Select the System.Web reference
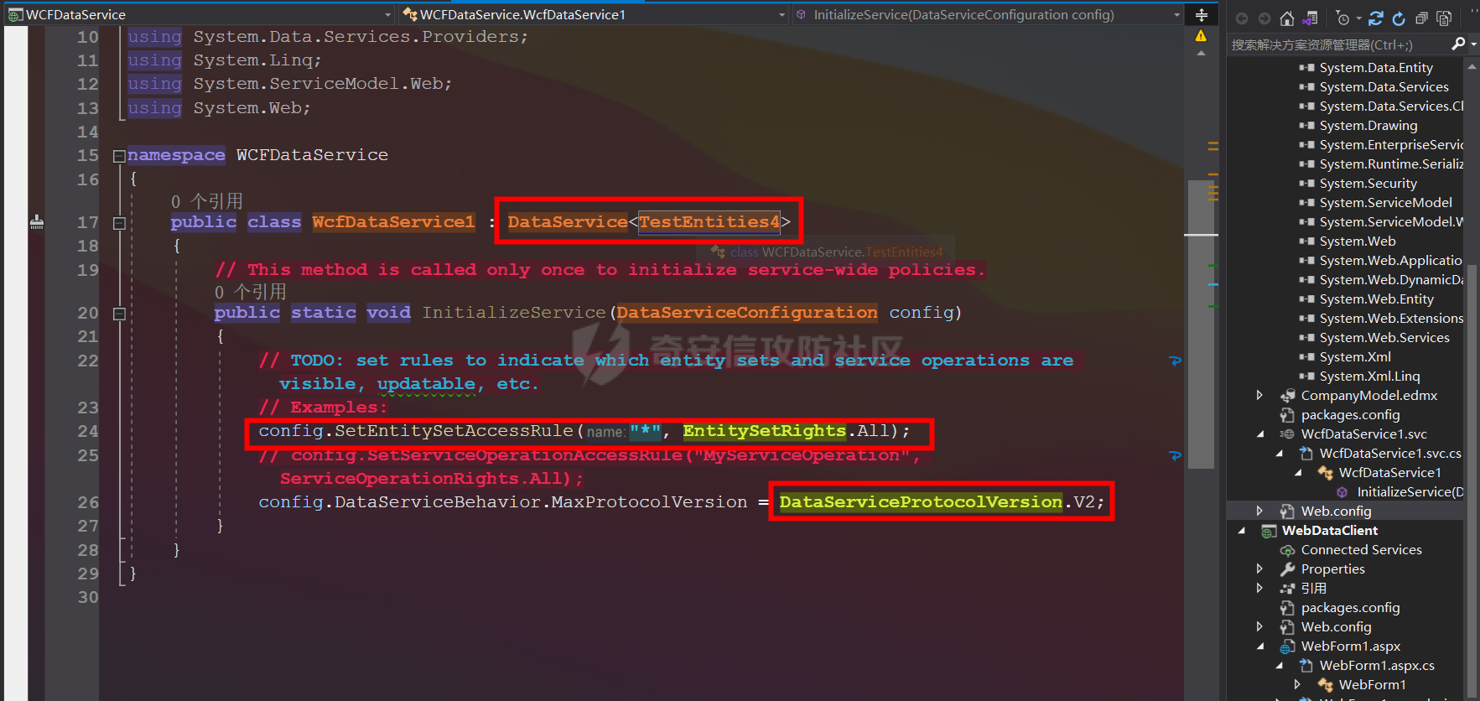Viewport: 1480px width, 701px height. coord(1358,241)
